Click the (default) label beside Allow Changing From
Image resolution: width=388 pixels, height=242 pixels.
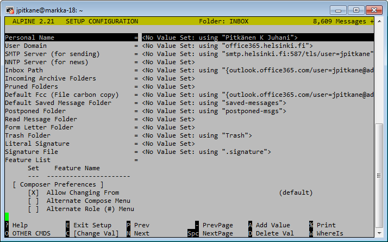tap(296, 193)
